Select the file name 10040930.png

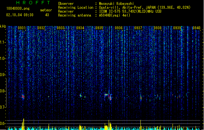click(x=18, y=8)
